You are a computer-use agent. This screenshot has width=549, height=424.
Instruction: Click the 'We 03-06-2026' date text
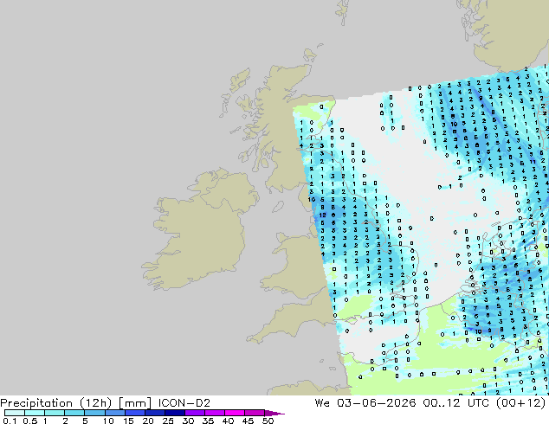point(365,403)
